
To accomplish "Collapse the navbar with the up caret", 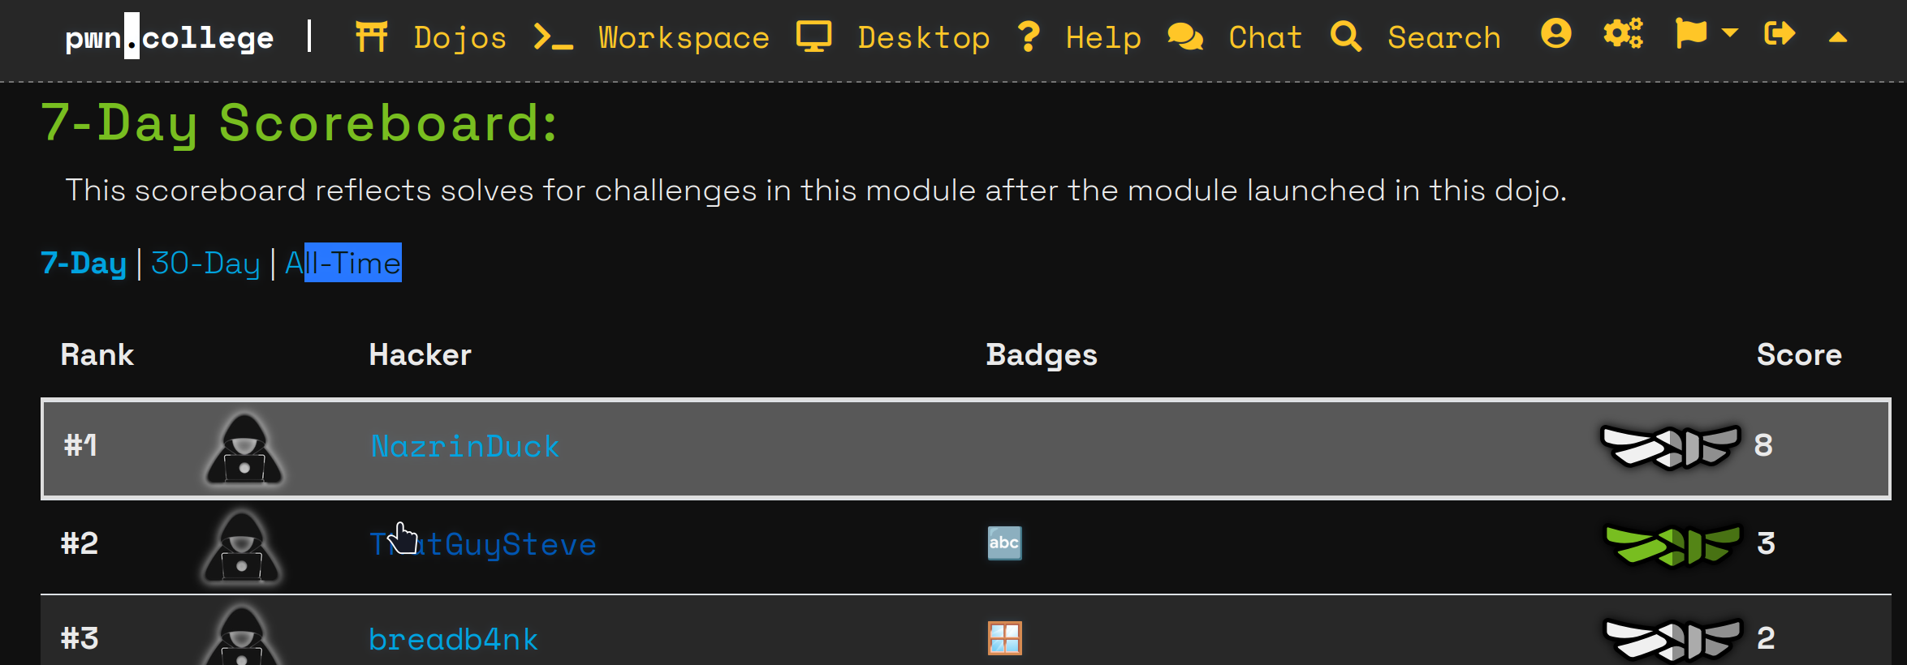I will tap(1838, 37).
